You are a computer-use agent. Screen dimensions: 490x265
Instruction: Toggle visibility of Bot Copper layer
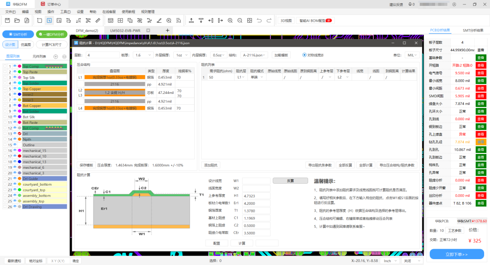(15, 106)
